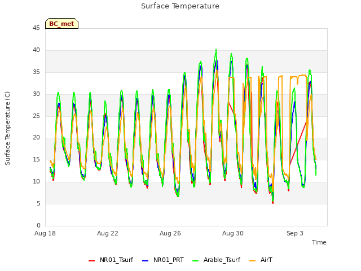Image resolution: width=361 pixels, height=271 pixels.
Task: Click the 45 y-axis tick label
Action: (36, 28)
